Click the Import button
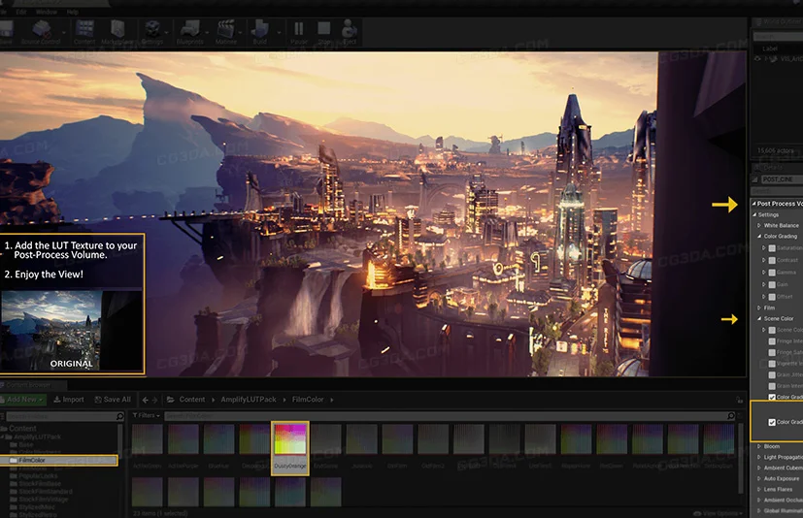 [69, 400]
